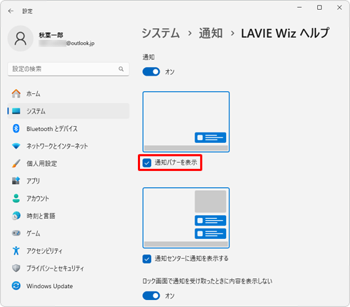Image resolution: width=350 pixels, height=307 pixels.
Task: Click the 設定の検索 search field
Action: pyautogui.click(x=69, y=69)
